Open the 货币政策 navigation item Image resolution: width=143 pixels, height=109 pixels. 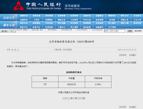pos(49,16)
